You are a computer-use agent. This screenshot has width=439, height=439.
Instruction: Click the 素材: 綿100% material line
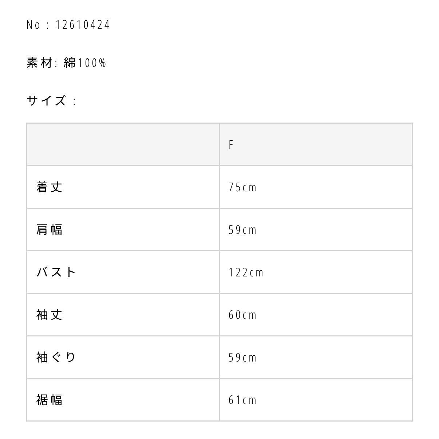tap(66, 63)
